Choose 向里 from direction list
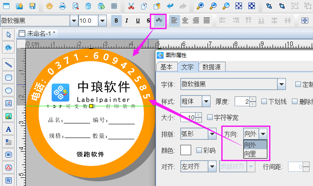This screenshot has height=186, width=313. click(255, 153)
